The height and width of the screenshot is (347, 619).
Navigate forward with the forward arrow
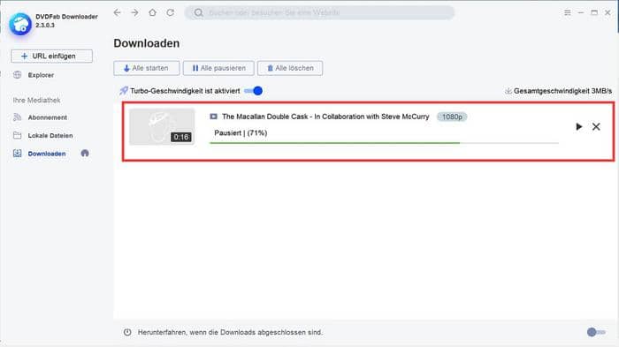(134, 12)
